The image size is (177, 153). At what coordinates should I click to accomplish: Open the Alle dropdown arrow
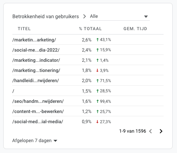click(146, 16)
